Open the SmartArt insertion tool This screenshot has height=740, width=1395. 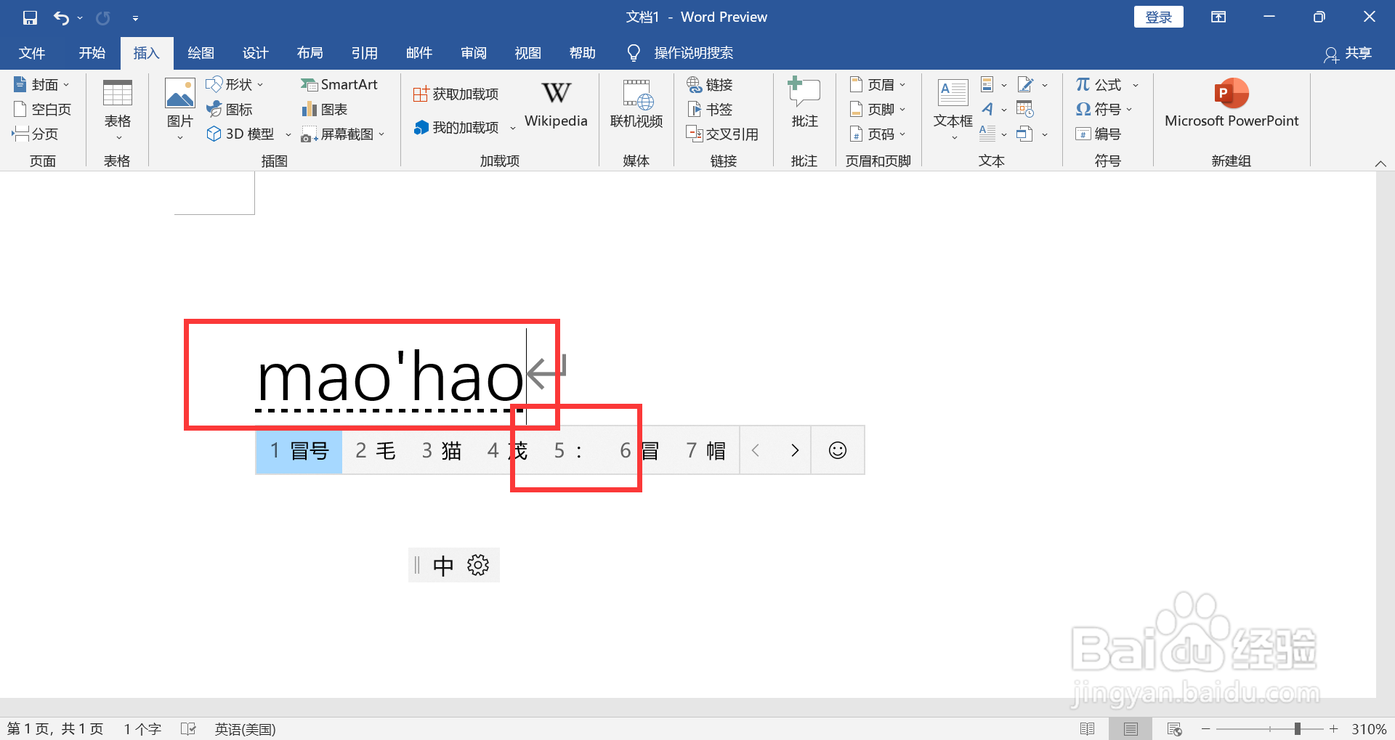(340, 84)
